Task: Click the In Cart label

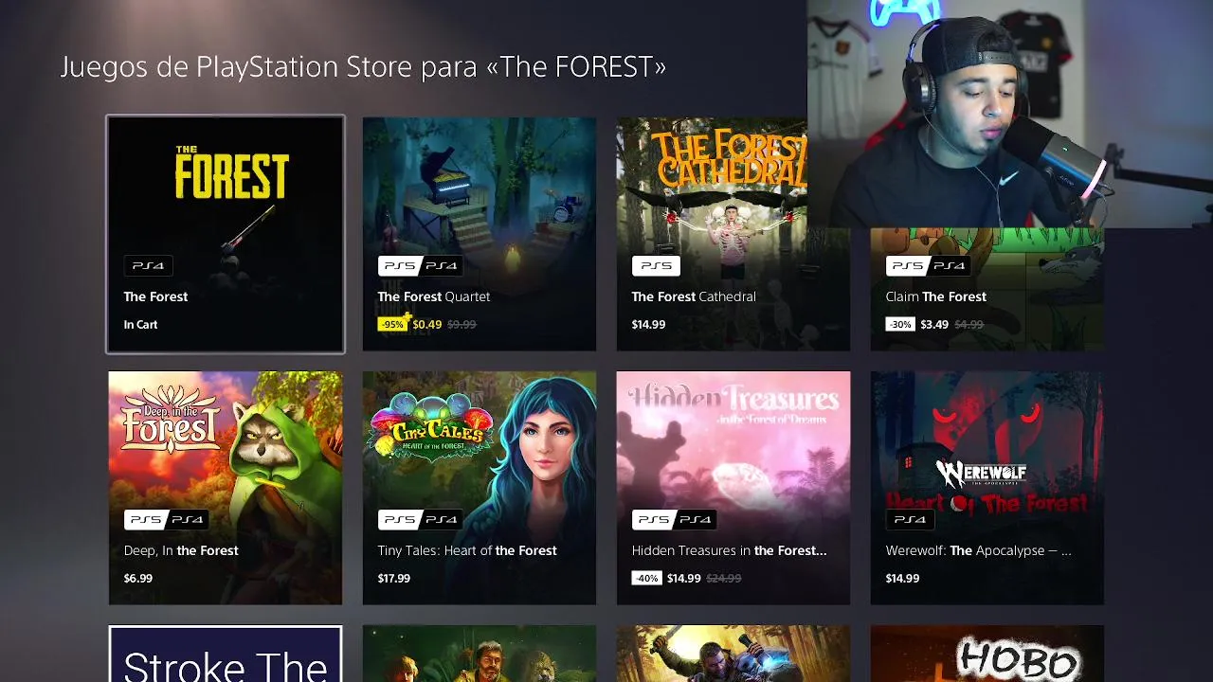Action: click(140, 324)
